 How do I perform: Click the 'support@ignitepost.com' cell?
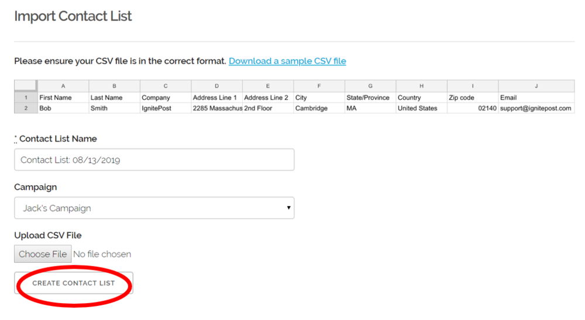[536, 109]
